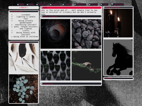Open the MAGICK nav link
This screenshot has height=106, width=142.
click(94, 4)
